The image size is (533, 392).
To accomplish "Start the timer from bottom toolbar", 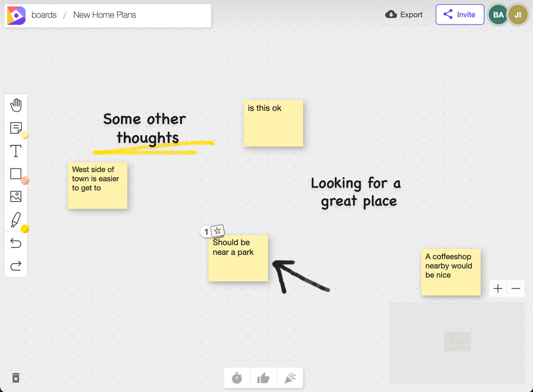I will (237, 378).
